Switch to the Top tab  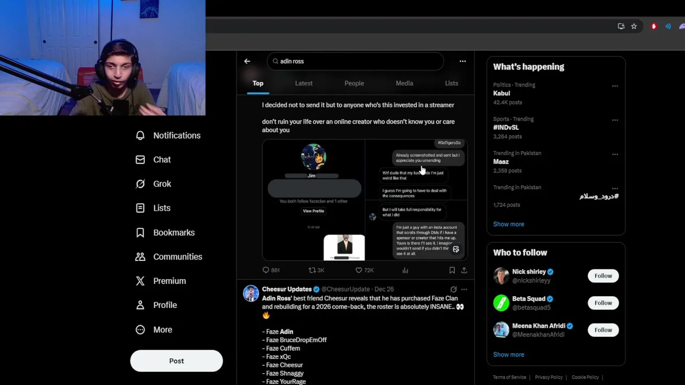tap(258, 83)
